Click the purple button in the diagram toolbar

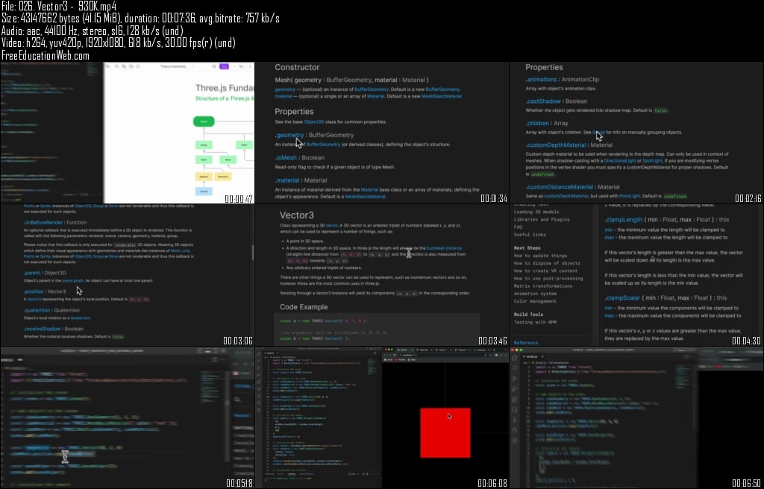(x=224, y=66)
